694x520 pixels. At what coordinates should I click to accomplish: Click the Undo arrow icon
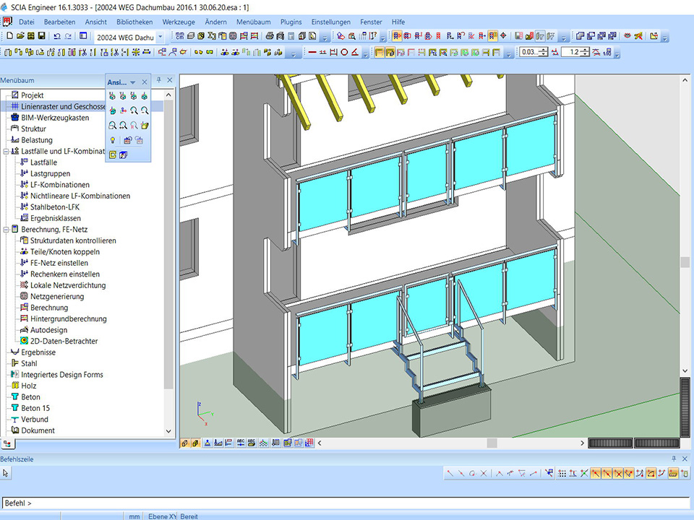tap(57, 36)
